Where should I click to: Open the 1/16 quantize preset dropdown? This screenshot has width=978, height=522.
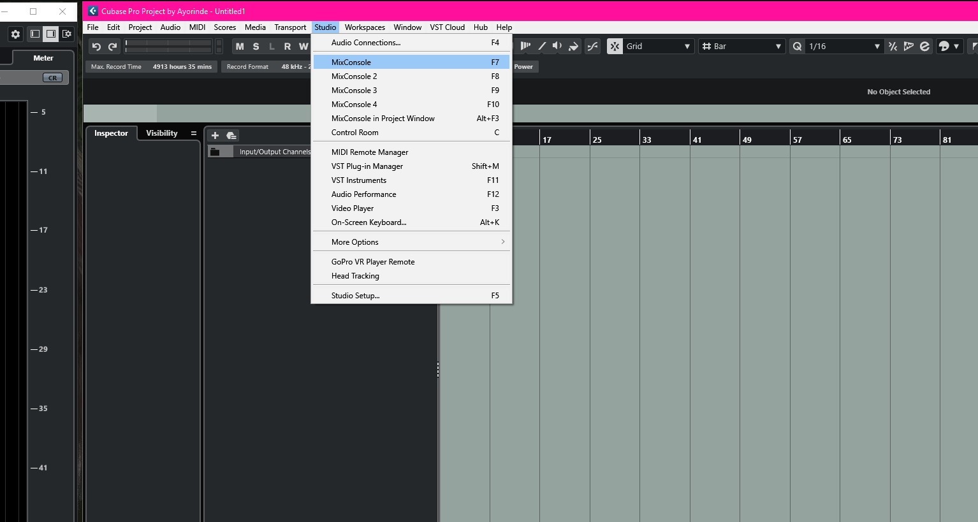click(844, 46)
